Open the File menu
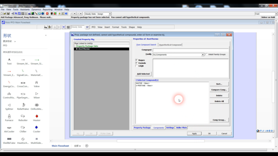This screenshot has height=156, width=278. tap(3, 10)
